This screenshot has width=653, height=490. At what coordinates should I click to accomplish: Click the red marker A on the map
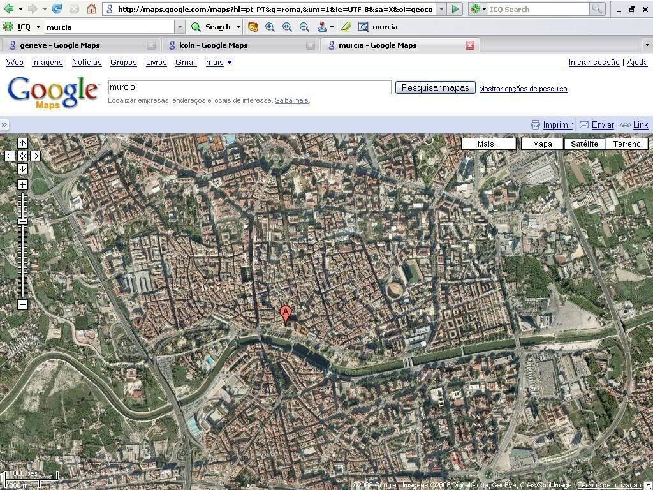pos(286,314)
